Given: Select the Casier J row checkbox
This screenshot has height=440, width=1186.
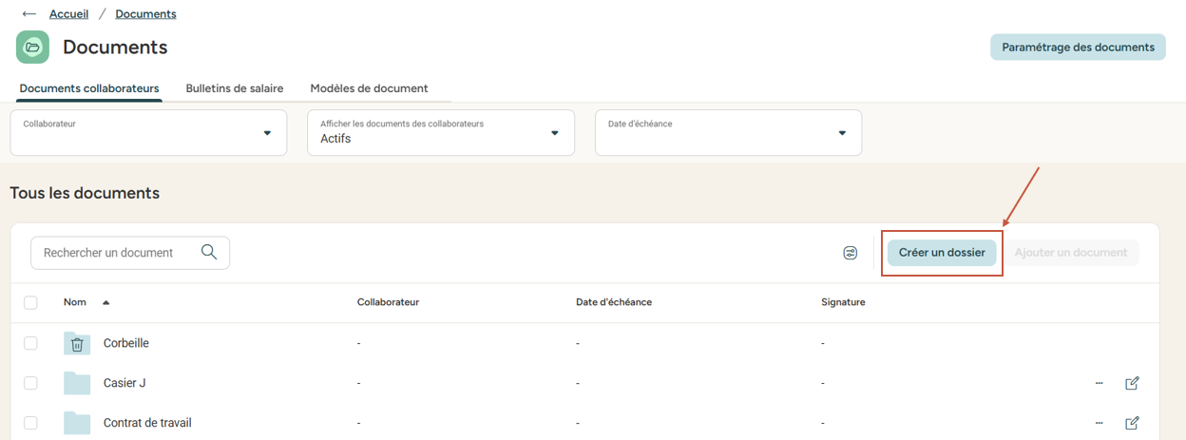Looking at the screenshot, I should (x=30, y=383).
